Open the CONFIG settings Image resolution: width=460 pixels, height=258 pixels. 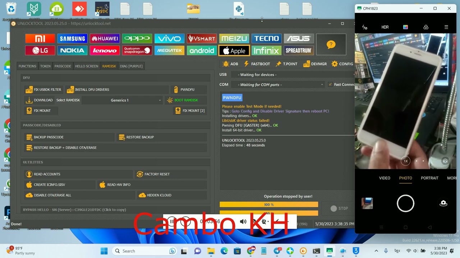342,64
